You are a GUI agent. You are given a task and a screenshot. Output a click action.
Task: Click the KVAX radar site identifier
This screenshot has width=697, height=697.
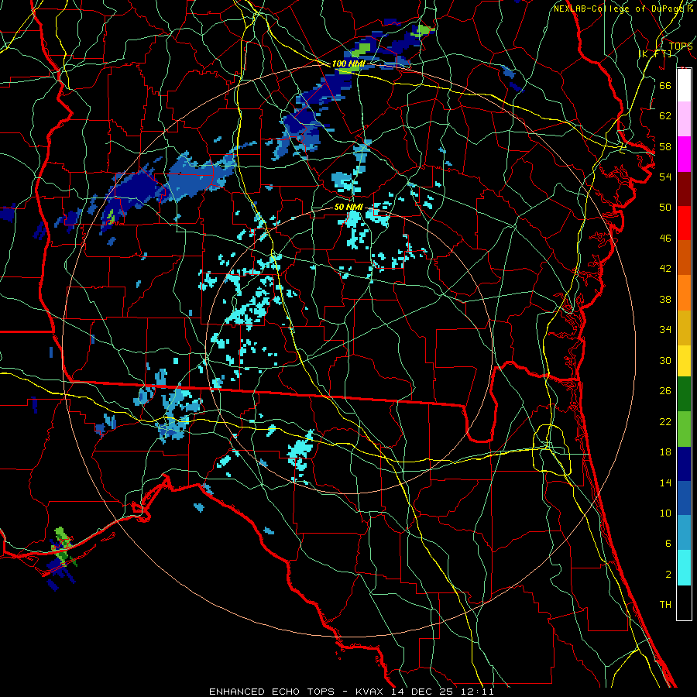coord(371,692)
